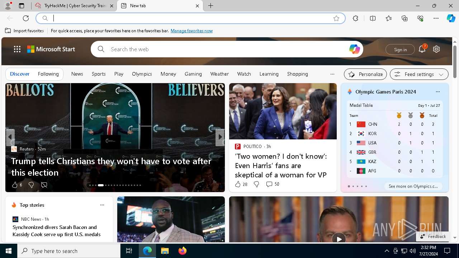Dislike the Trump article with thumbs down
This screenshot has height=258, width=459.
click(x=31, y=185)
